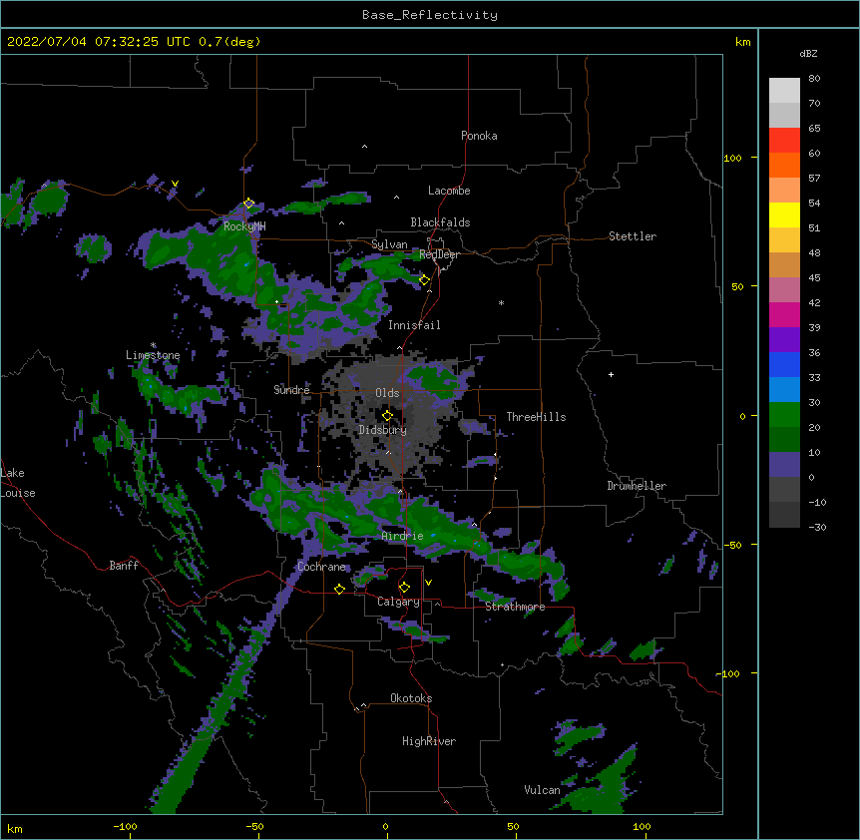This screenshot has width=860, height=840.
Task: Select the Blackfalds label on the map
Action: tap(440, 222)
